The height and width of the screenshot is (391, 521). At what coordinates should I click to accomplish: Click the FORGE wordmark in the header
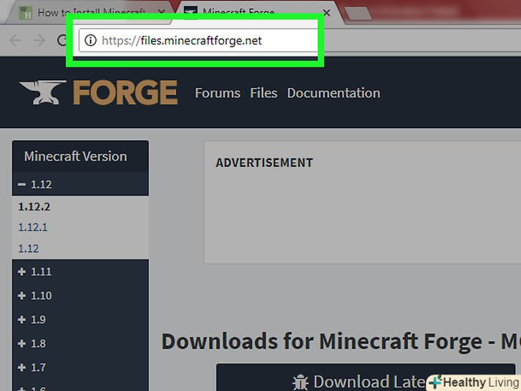125,92
